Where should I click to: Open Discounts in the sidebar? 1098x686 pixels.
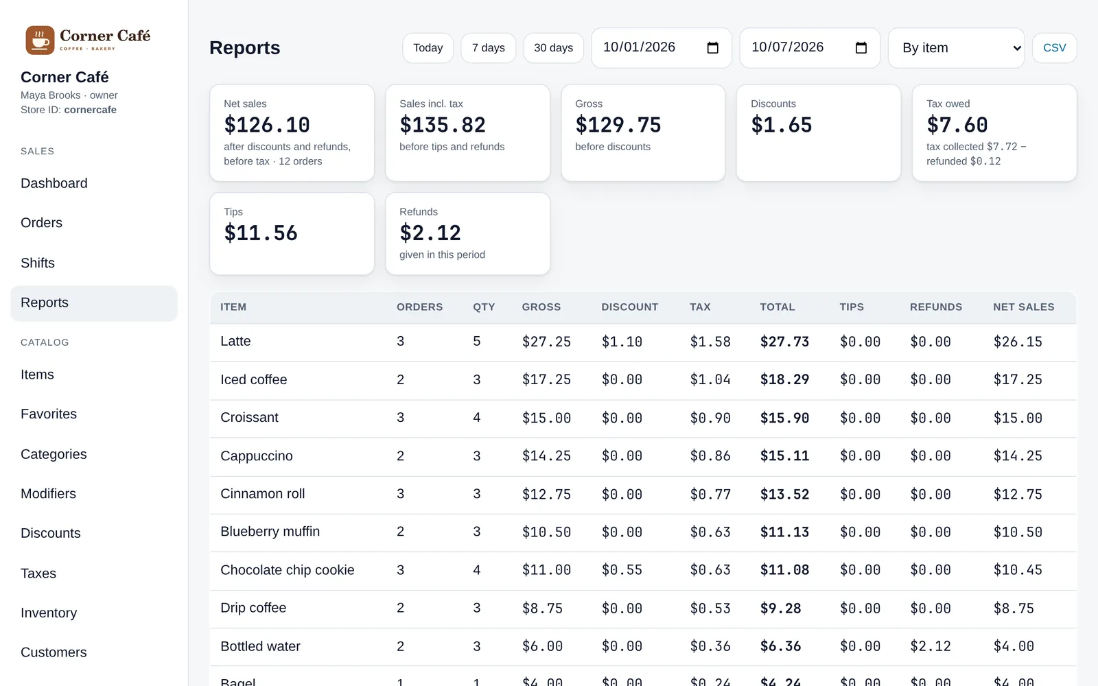94,533
